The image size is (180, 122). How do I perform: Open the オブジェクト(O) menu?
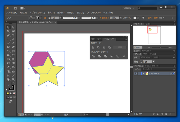(37, 13)
